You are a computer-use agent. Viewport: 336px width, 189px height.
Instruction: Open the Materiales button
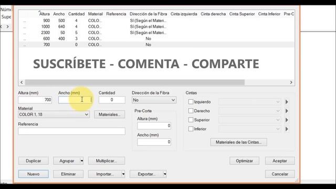110,114
